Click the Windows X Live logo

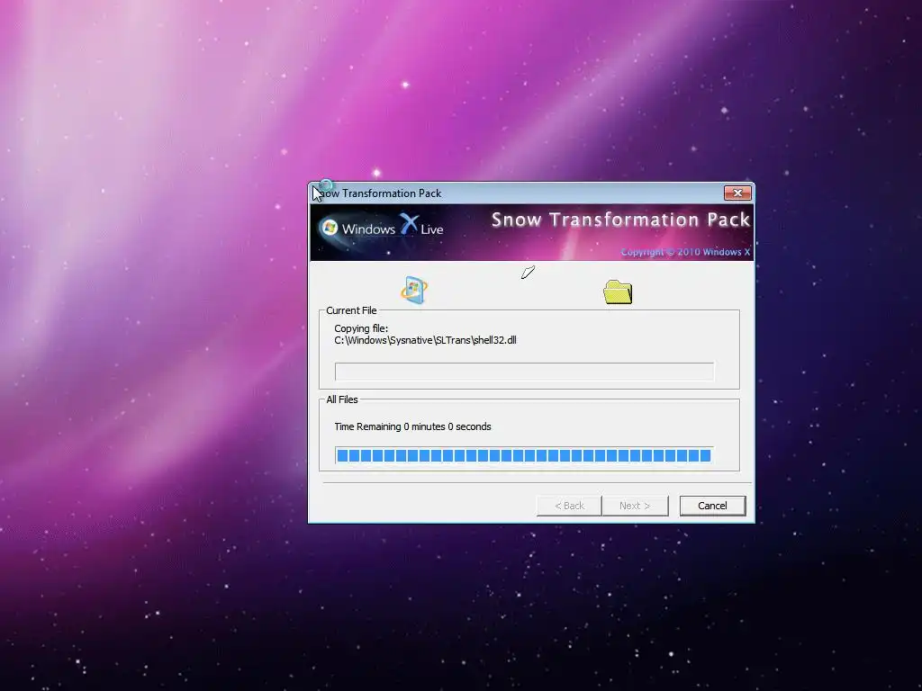[x=382, y=228]
